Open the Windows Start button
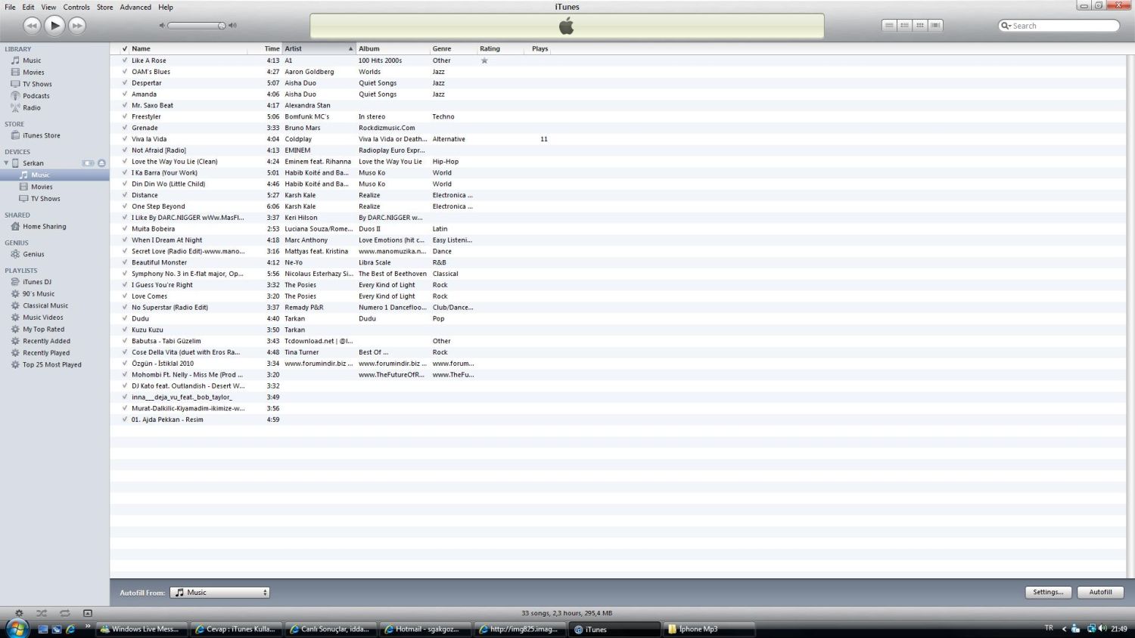This screenshot has width=1135, height=638. [17, 628]
